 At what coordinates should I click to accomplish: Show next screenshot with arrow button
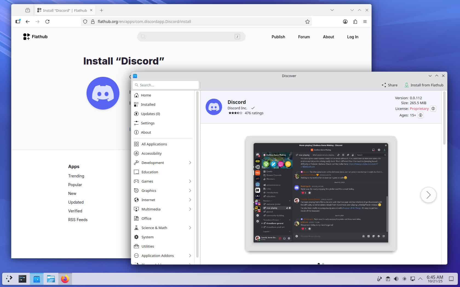tap(428, 195)
